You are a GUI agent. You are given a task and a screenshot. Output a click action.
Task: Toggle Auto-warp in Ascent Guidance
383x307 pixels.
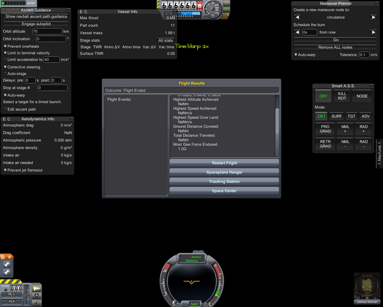click(5, 95)
